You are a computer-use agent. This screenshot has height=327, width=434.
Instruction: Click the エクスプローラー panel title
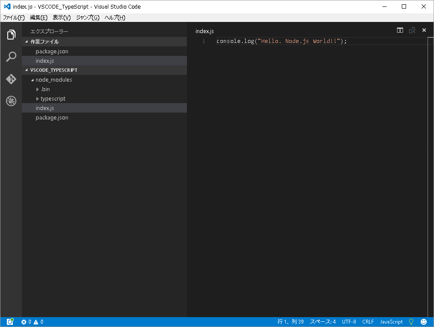[49, 31]
